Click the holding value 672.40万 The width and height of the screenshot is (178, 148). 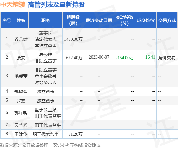point(74,58)
